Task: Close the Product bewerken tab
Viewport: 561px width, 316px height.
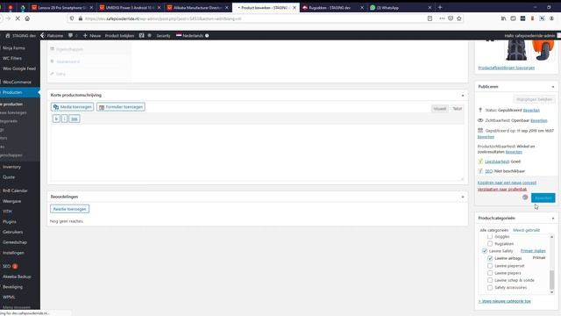Action: 295,8
